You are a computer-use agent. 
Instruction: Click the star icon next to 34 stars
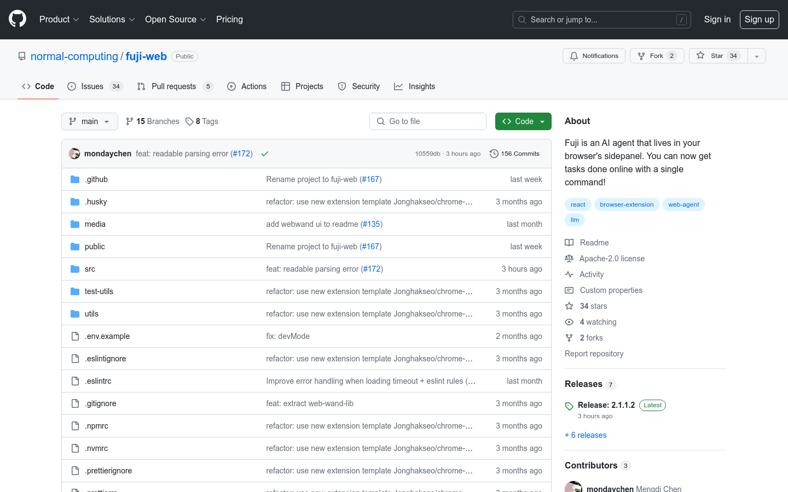coord(569,306)
